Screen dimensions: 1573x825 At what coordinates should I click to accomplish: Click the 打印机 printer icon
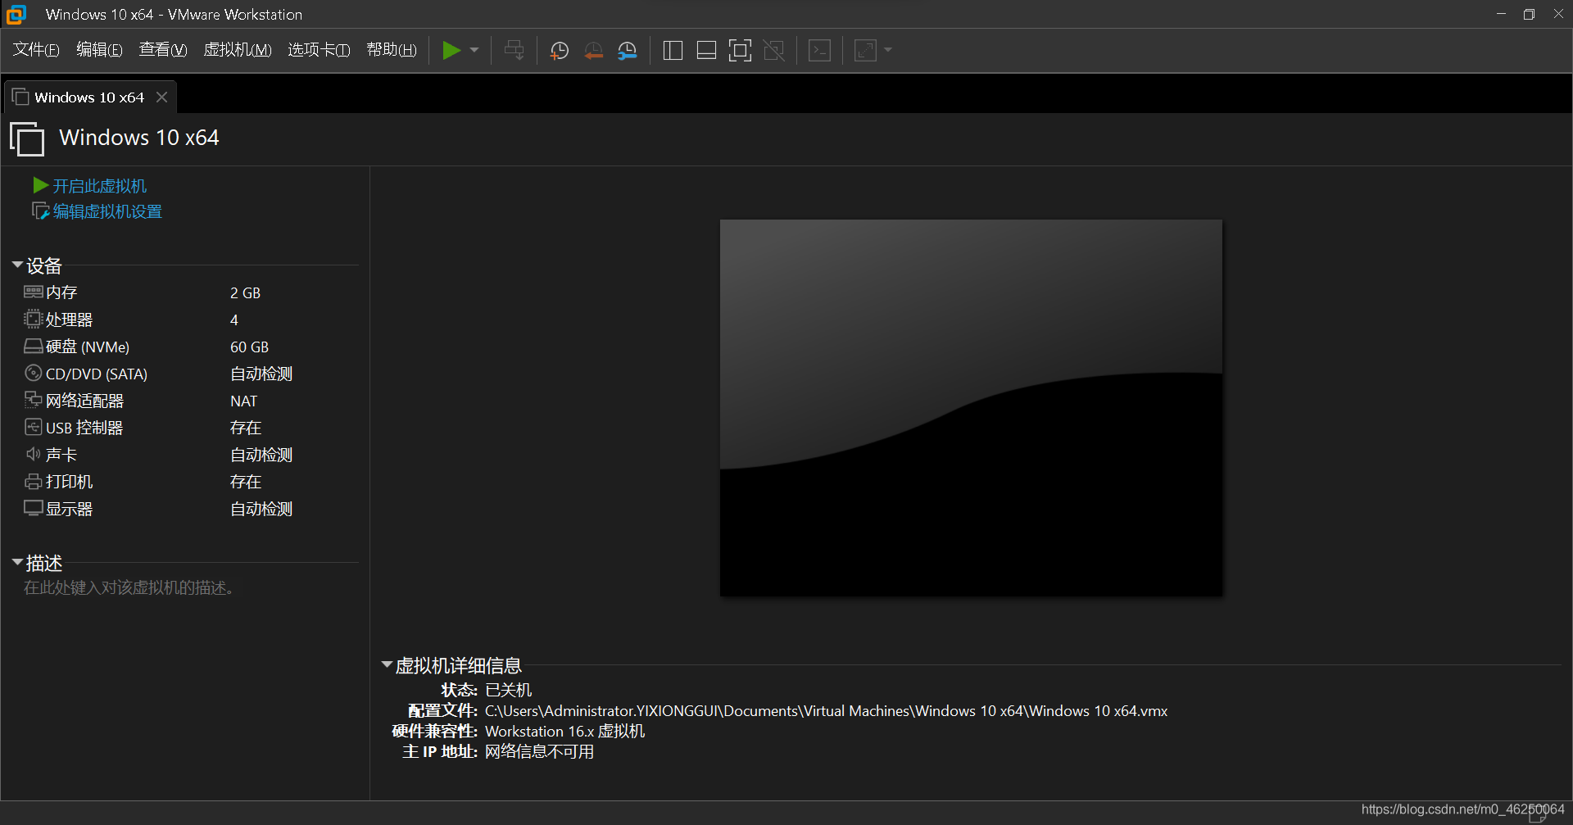33,482
